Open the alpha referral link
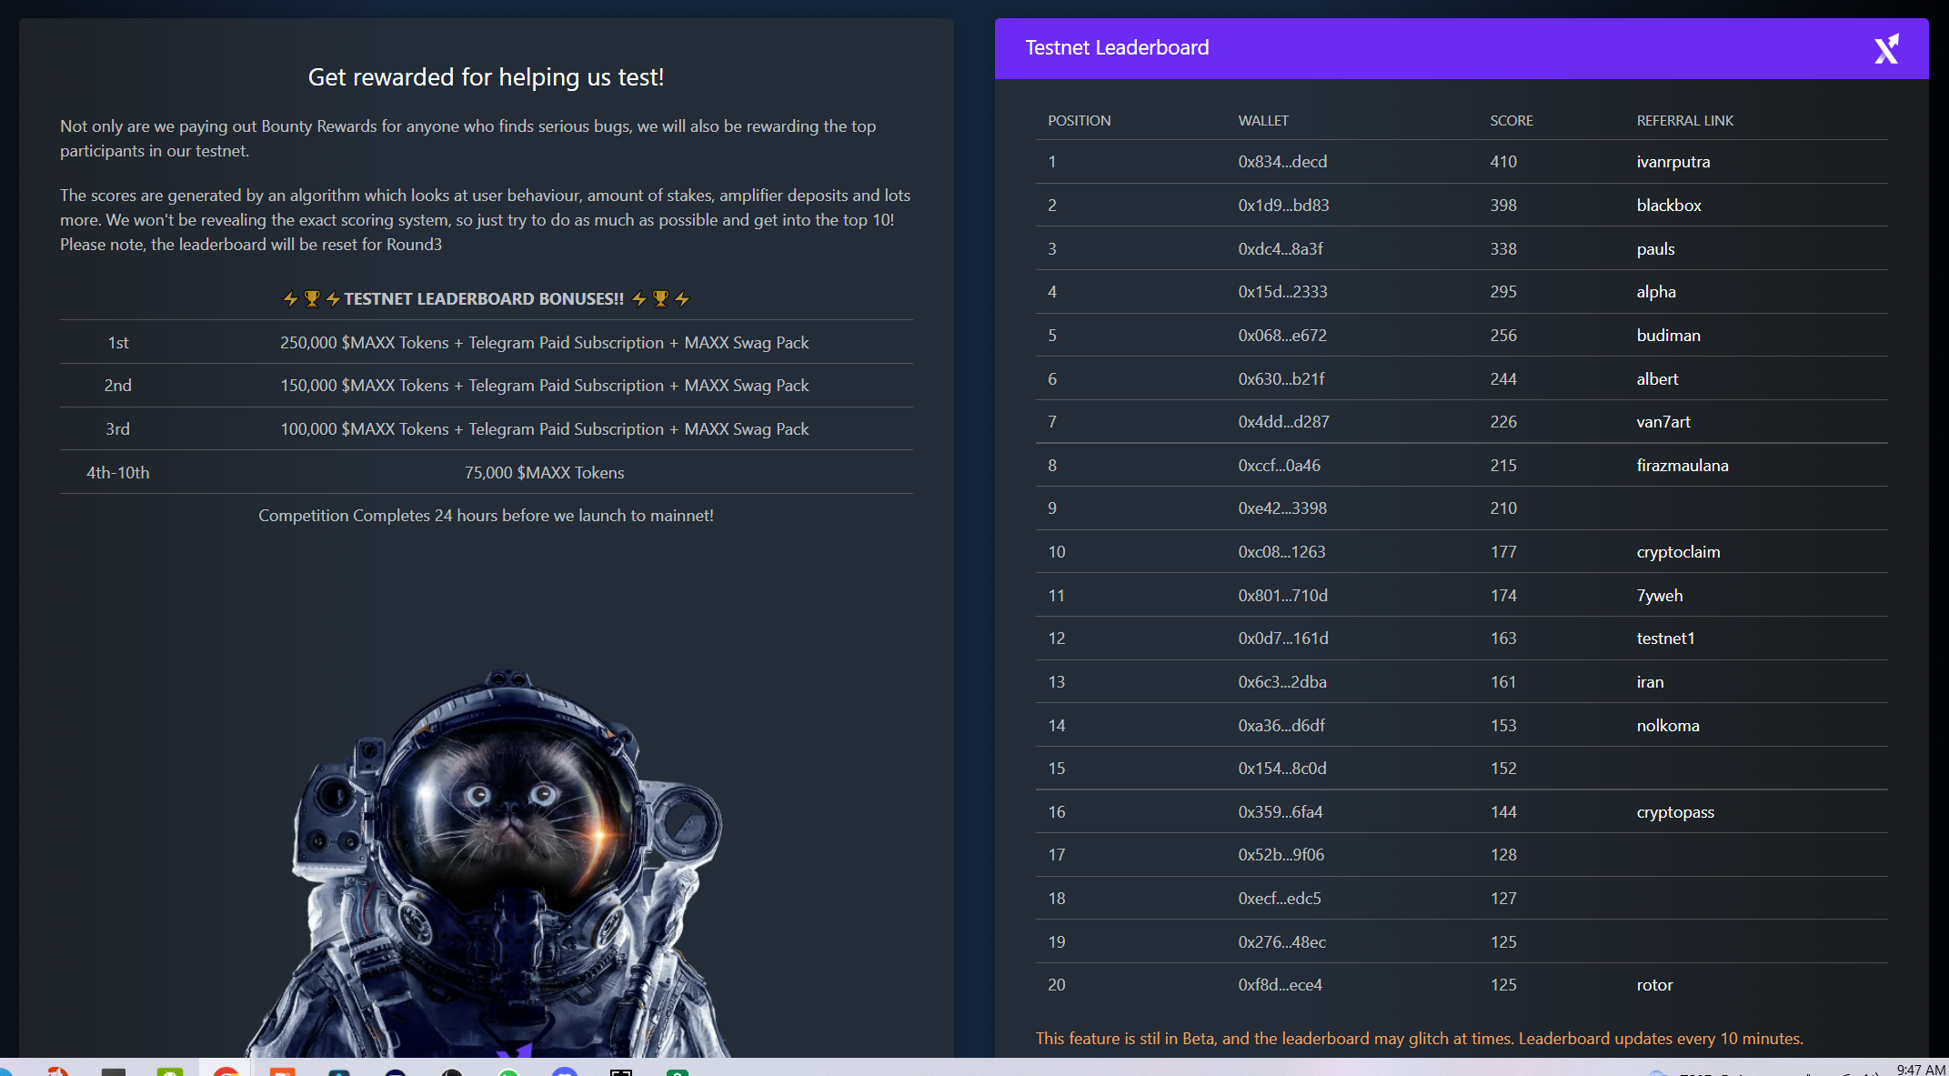Viewport: 1949px width, 1076px height. [x=1656, y=292]
